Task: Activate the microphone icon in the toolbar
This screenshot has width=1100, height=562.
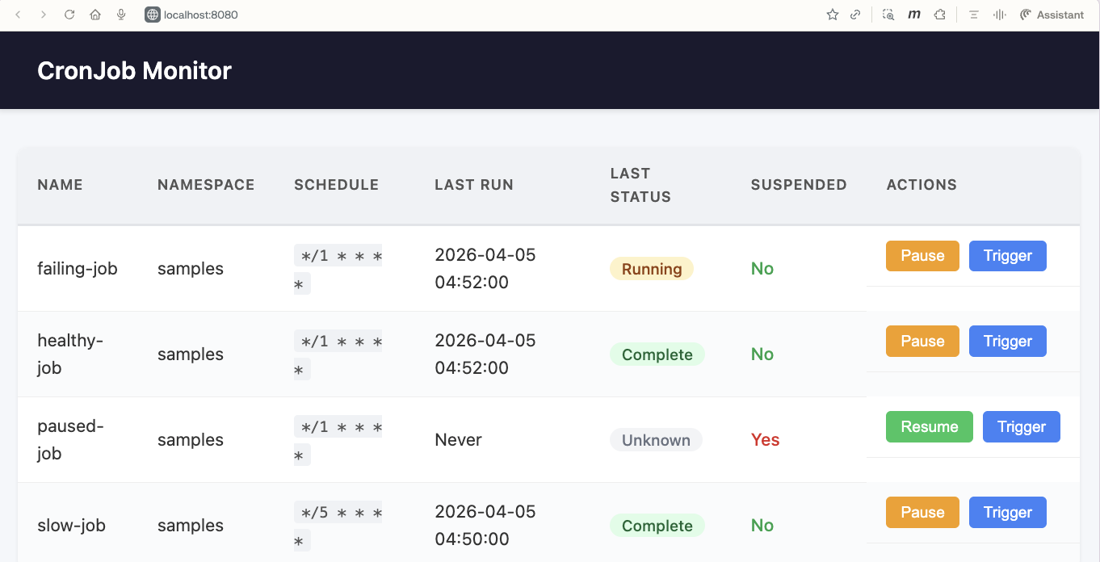Action: click(x=121, y=15)
